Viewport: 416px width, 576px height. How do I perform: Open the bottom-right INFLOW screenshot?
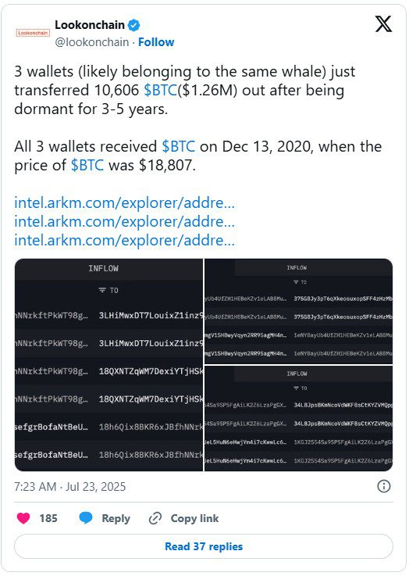click(x=298, y=418)
